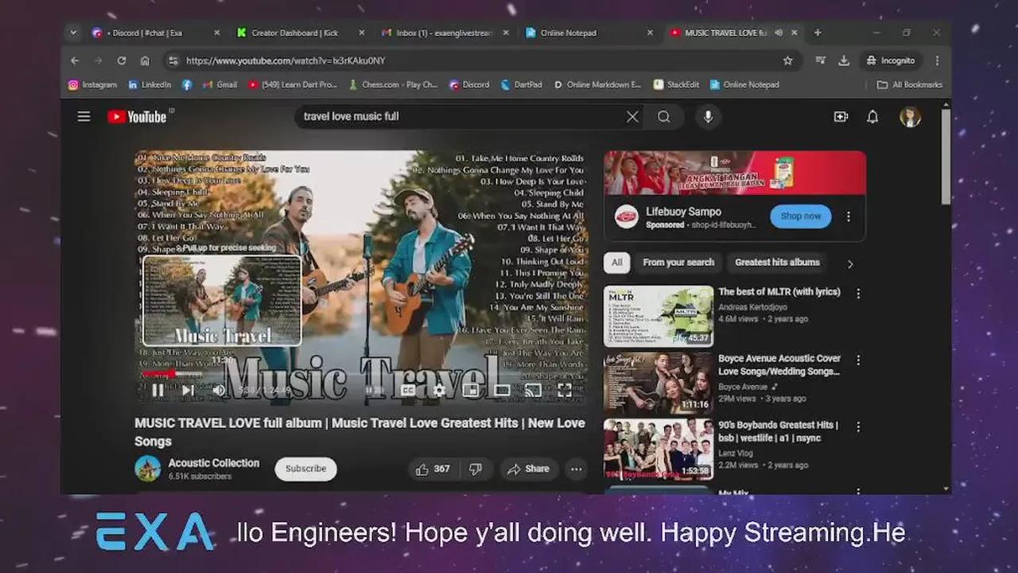The image size is (1018, 573).
Task: Cast video using Play on TV icon
Action: pos(533,390)
